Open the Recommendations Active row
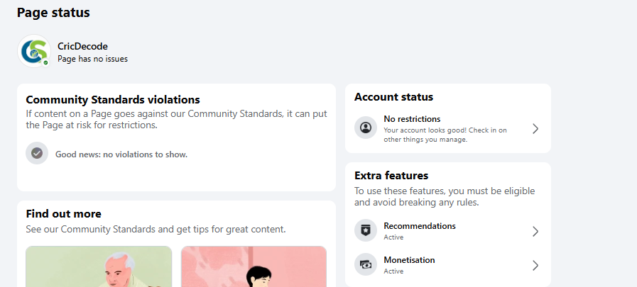This screenshot has height=287, width=637. [x=447, y=231]
